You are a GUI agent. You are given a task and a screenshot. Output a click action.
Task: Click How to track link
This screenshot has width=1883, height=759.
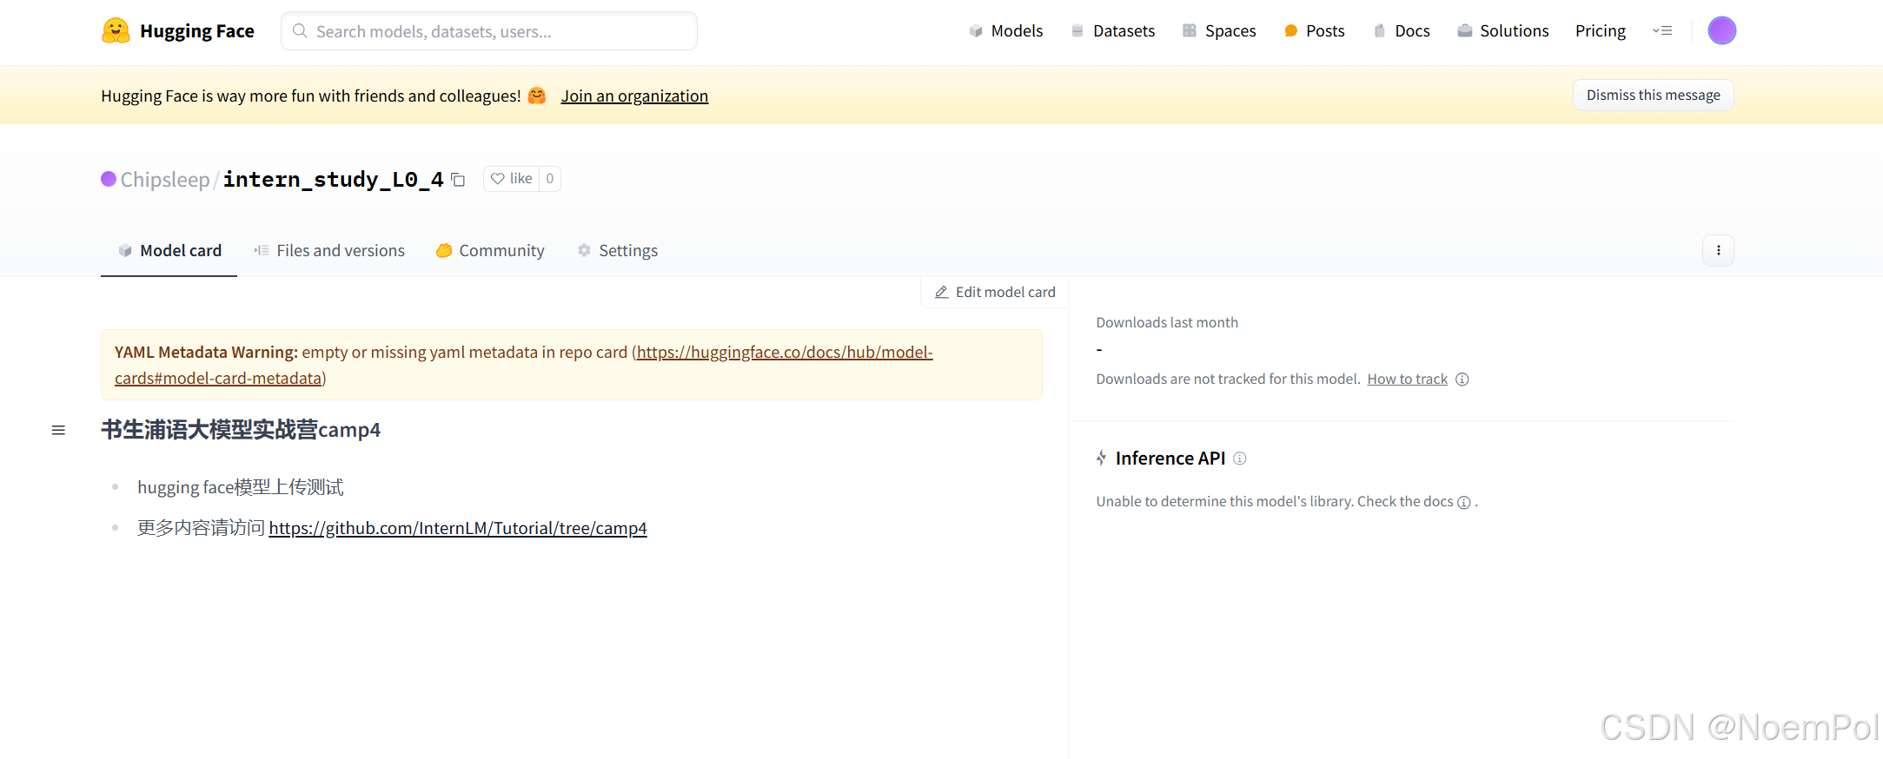pyautogui.click(x=1408, y=379)
